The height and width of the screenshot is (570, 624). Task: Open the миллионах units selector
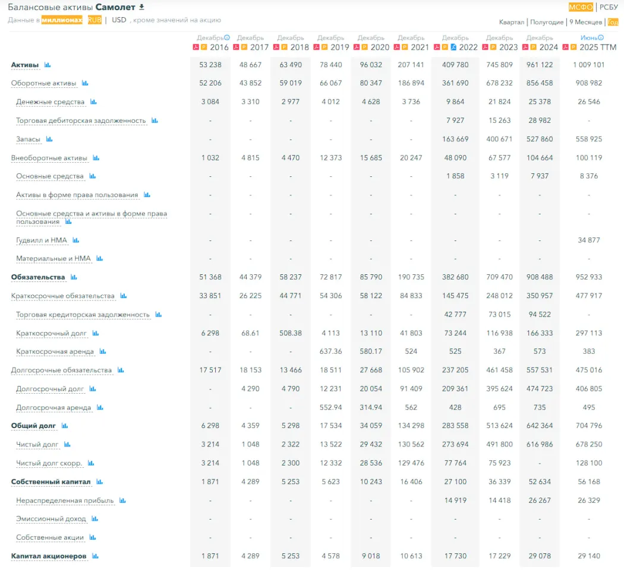[62, 20]
